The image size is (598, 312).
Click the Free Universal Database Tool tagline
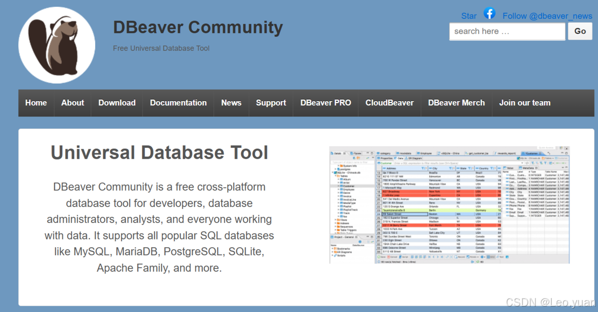pos(161,48)
